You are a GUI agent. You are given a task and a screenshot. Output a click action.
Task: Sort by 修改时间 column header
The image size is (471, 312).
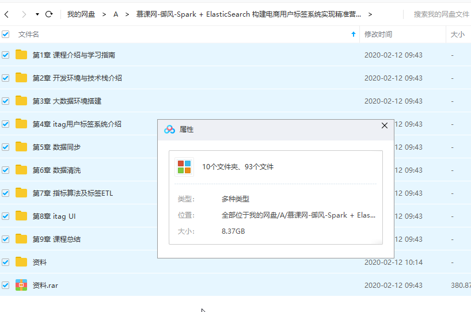pos(378,34)
